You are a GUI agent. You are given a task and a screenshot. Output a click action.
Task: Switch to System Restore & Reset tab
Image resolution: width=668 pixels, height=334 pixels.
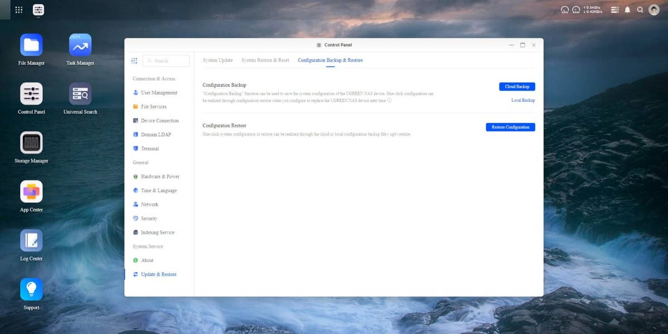click(x=265, y=60)
